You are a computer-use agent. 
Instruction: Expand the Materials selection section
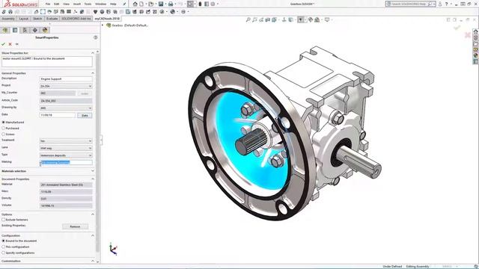point(93,171)
